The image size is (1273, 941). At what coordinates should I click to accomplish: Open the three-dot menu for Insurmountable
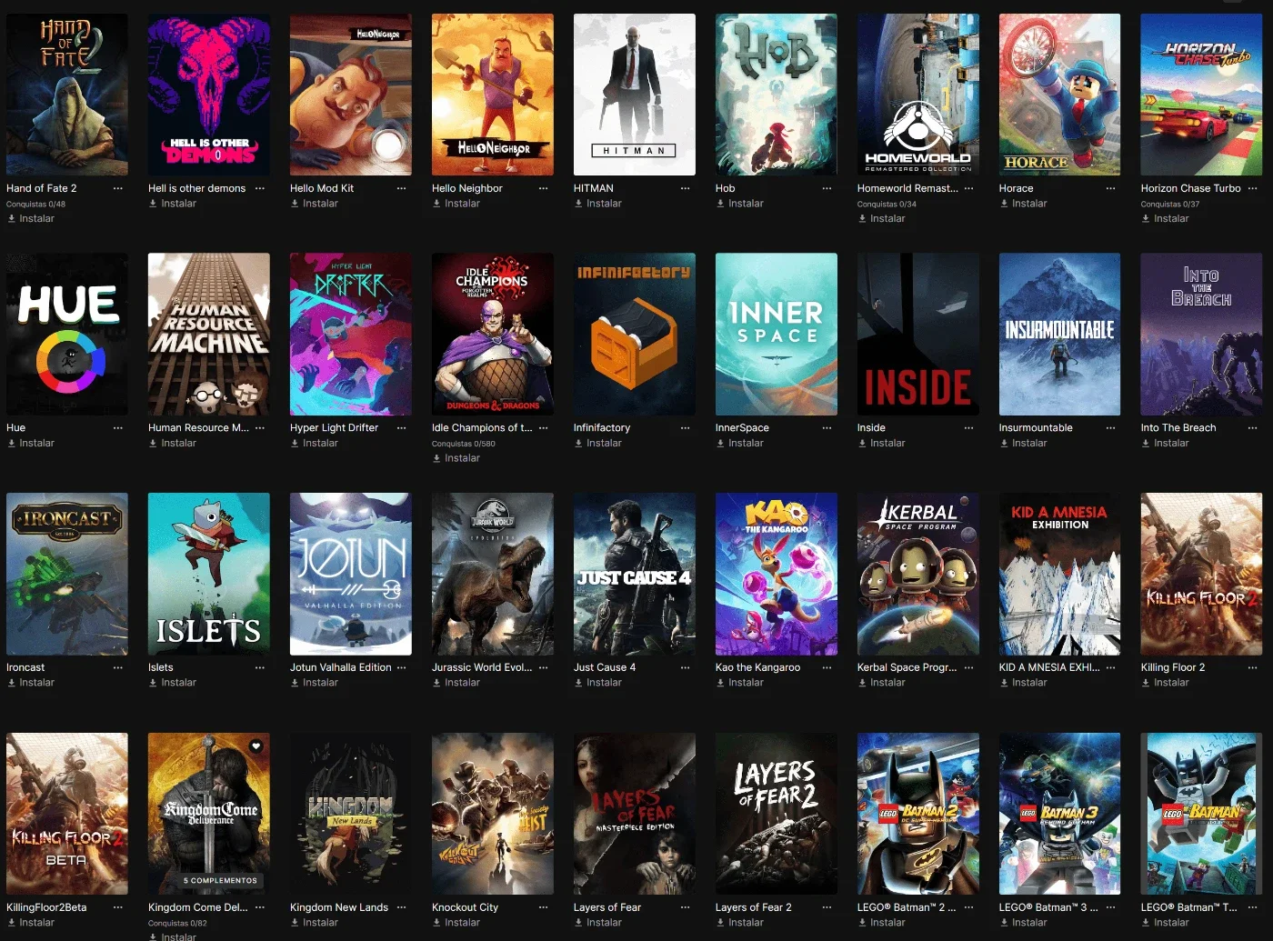coord(1111,427)
